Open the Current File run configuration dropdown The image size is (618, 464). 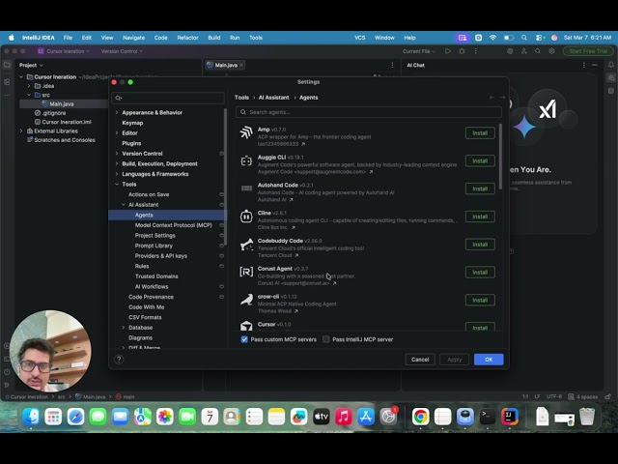point(419,51)
